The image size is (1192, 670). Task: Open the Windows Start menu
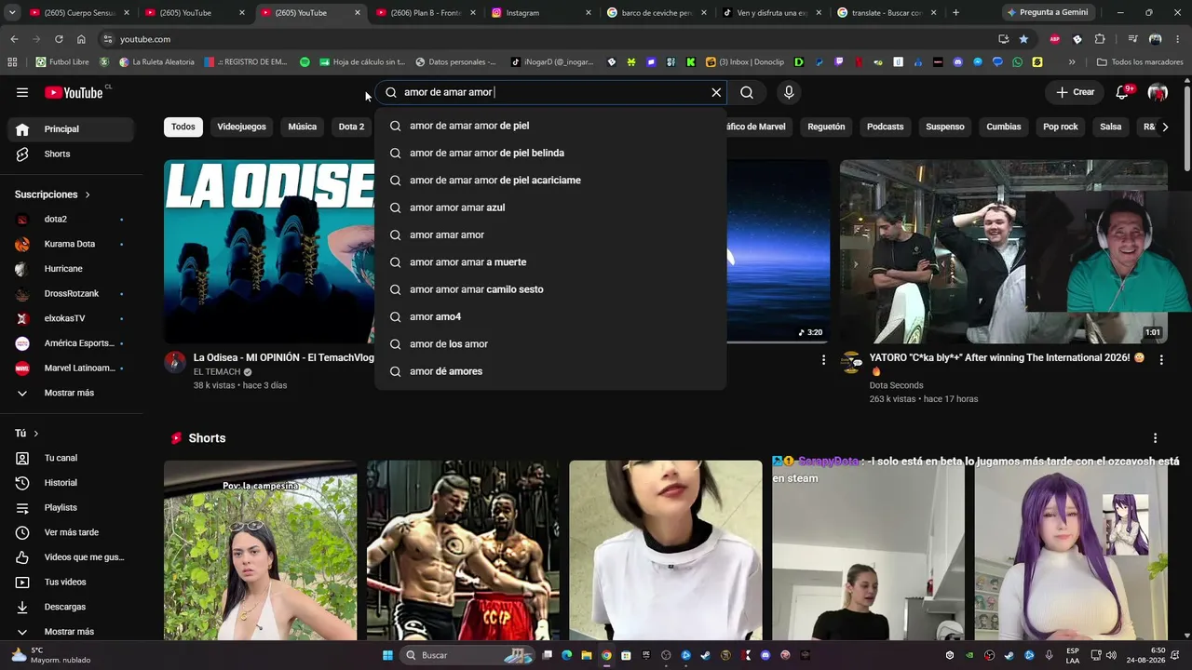click(x=387, y=655)
